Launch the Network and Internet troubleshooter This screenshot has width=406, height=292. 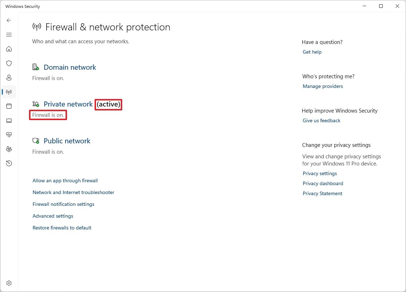(x=73, y=192)
